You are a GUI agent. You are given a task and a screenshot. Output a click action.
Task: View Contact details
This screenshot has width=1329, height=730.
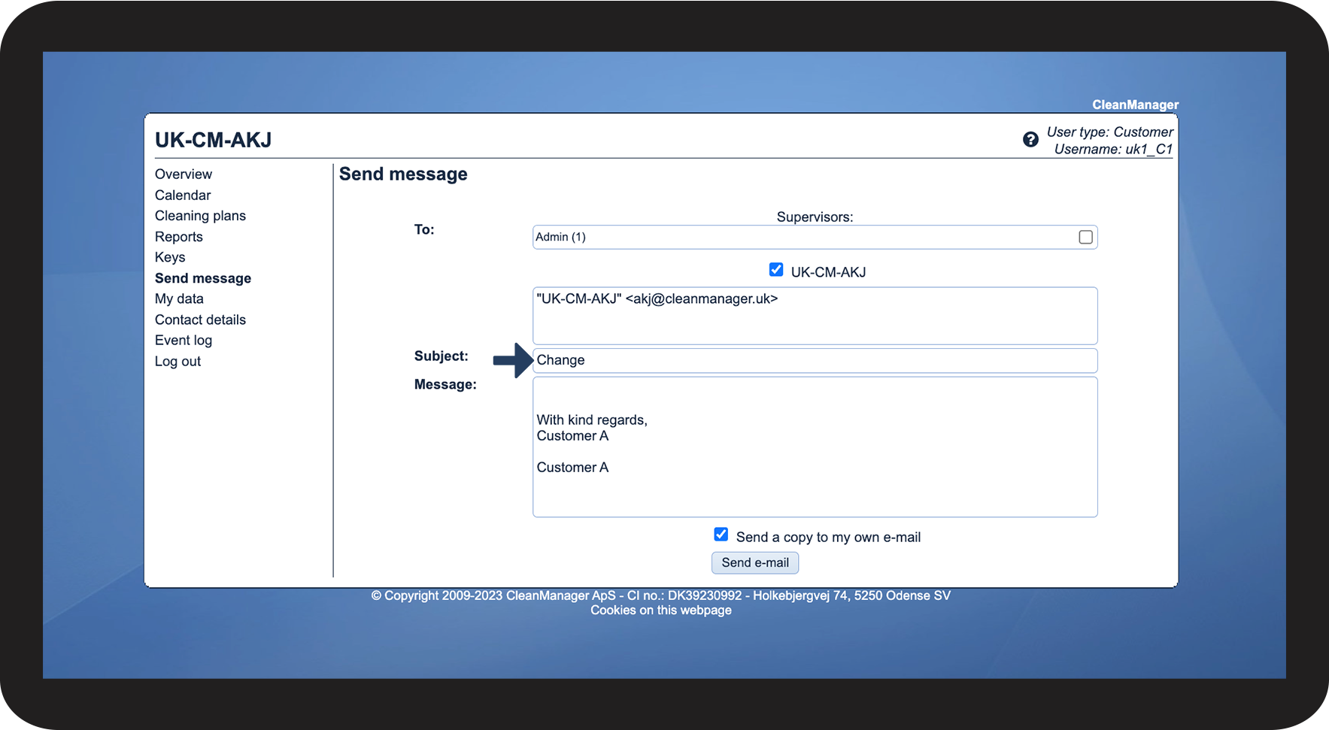click(200, 320)
